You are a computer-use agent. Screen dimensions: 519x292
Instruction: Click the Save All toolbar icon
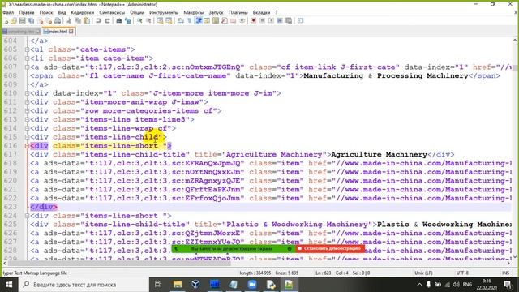tap(31, 20)
